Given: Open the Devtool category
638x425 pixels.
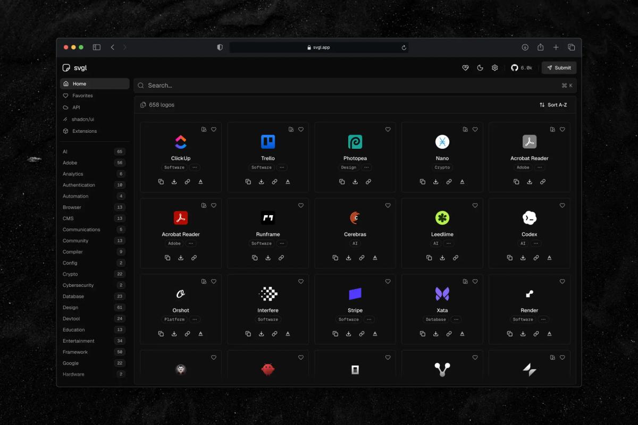Looking at the screenshot, I should click(x=94, y=319).
